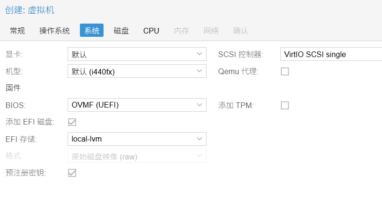Switch to the 常规 tab
The width and height of the screenshot is (382, 217).
click(17, 31)
